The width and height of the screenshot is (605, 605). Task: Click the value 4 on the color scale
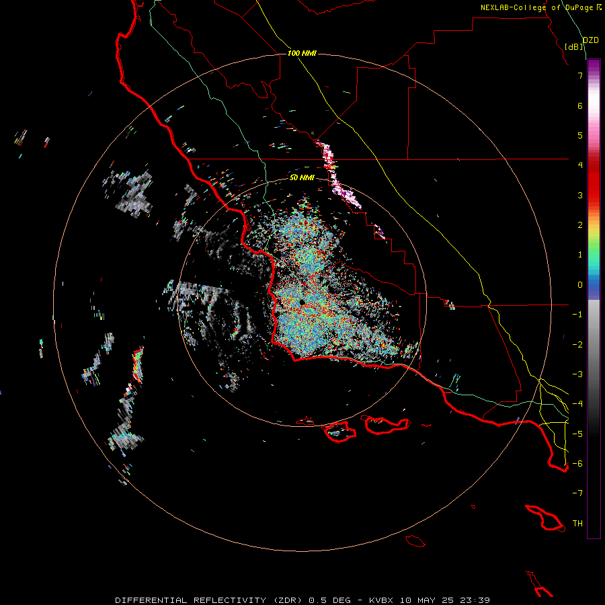580,165
